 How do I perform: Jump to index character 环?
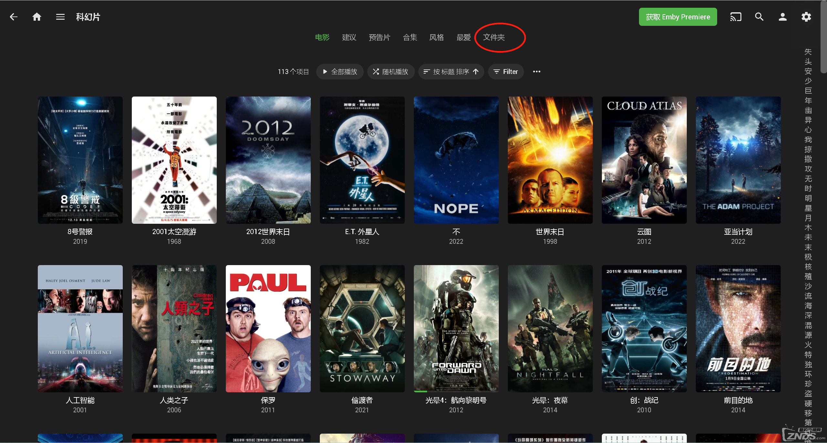click(x=808, y=374)
